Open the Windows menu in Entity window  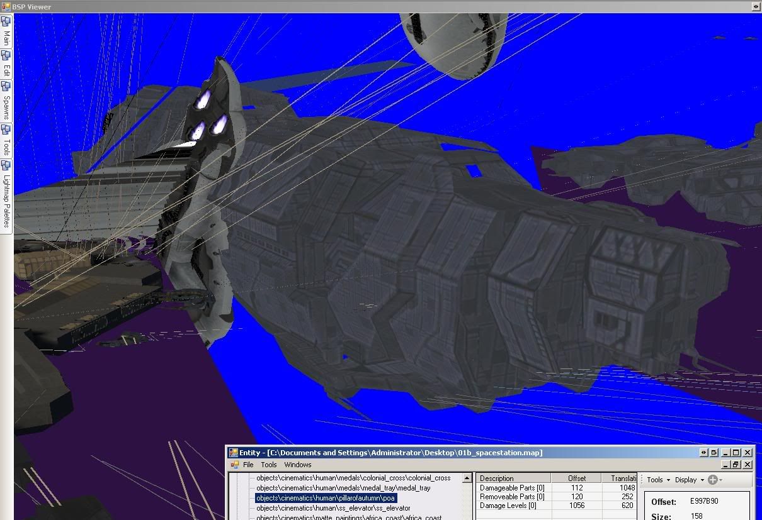tap(298, 465)
